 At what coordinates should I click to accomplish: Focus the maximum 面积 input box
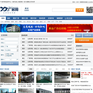(14, 59)
